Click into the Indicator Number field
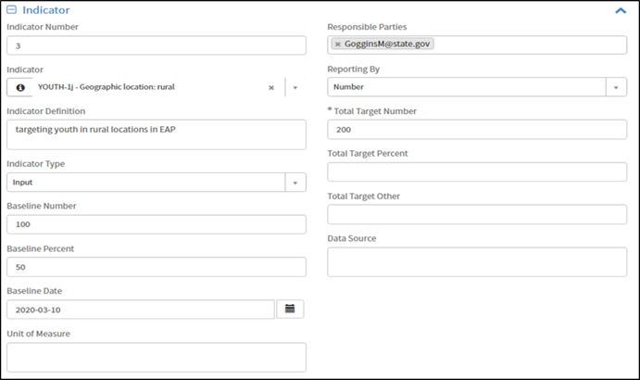Screen dimensions: 640x380 click(156, 45)
